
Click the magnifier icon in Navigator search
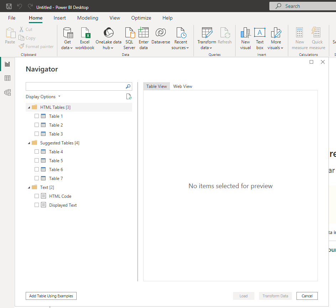click(128, 86)
